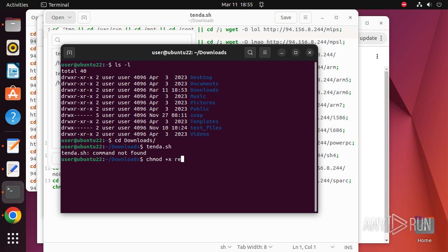Screen dimensions: 448x252
Task: Launch Google Chrome from the dock
Action: 13,216
